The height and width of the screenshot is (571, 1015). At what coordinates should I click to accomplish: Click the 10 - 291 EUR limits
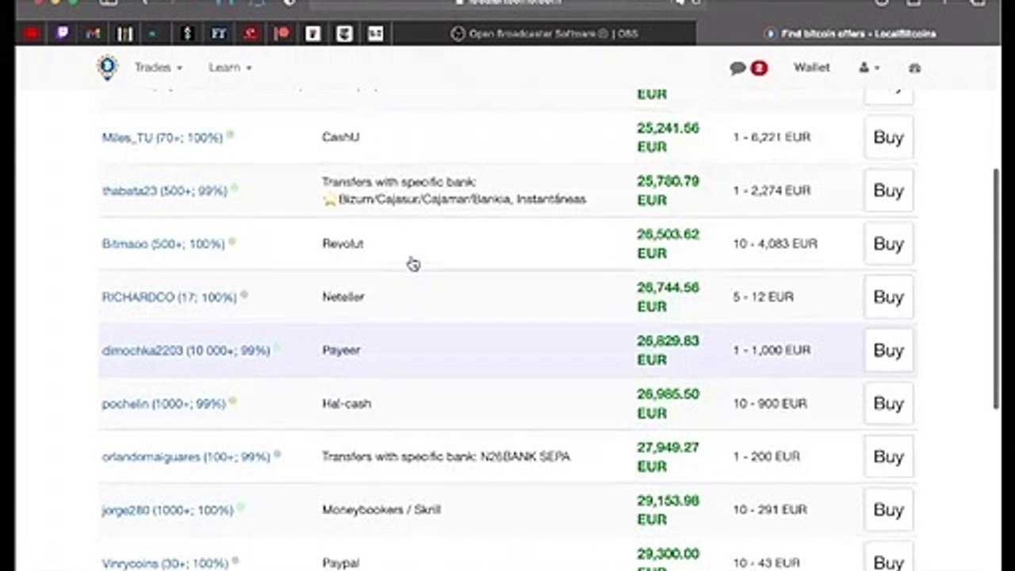click(770, 509)
